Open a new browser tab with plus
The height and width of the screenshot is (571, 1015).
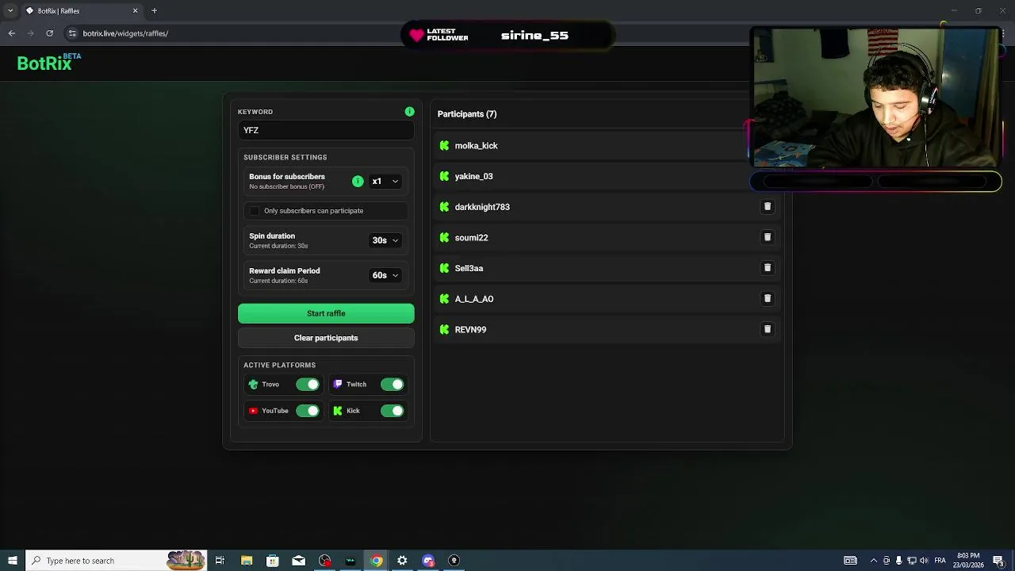click(x=154, y=11)
